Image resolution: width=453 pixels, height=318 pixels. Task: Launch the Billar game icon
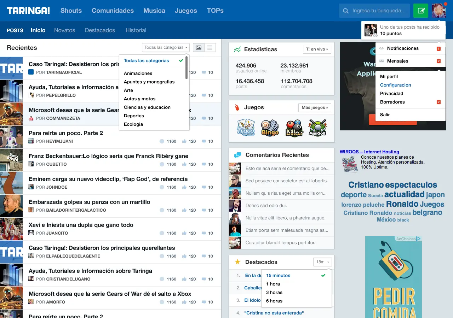point(294,128)
